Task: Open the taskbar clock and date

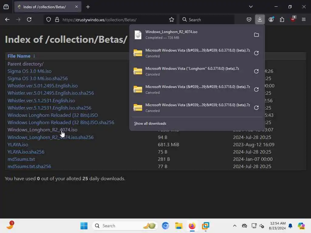Action: pyautogui.click(x=277, y=226)
